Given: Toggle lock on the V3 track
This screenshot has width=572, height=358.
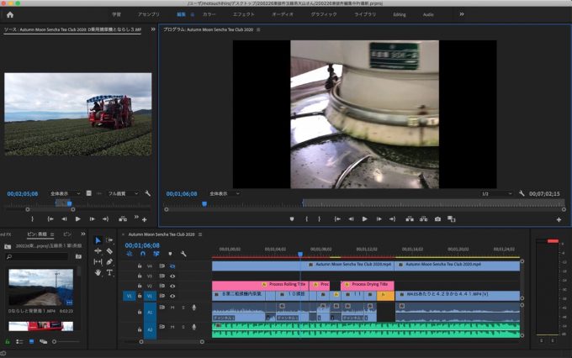Looking at the screenshot, I should pyautogui.click(x=140, y=276).
